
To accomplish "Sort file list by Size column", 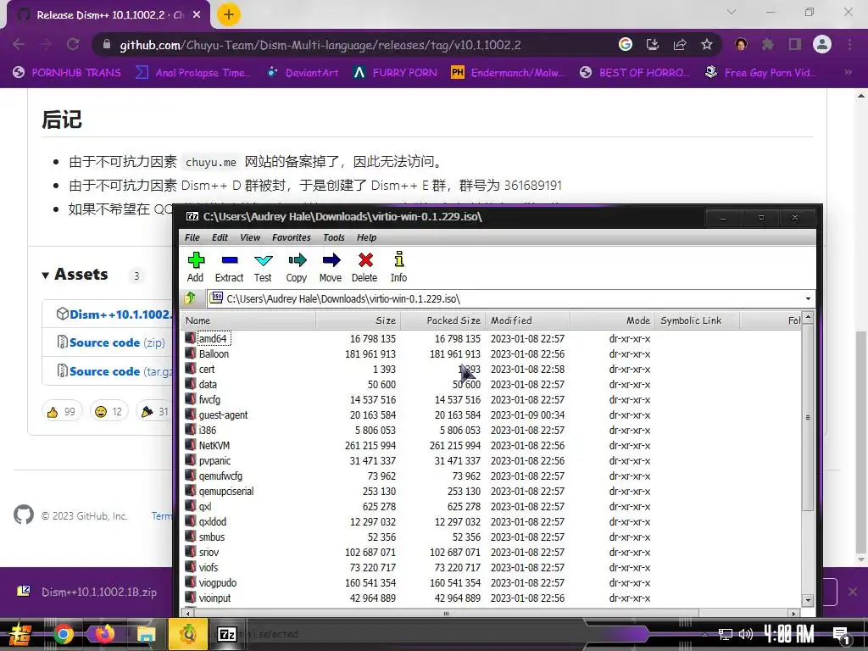I will click(359, 320).
